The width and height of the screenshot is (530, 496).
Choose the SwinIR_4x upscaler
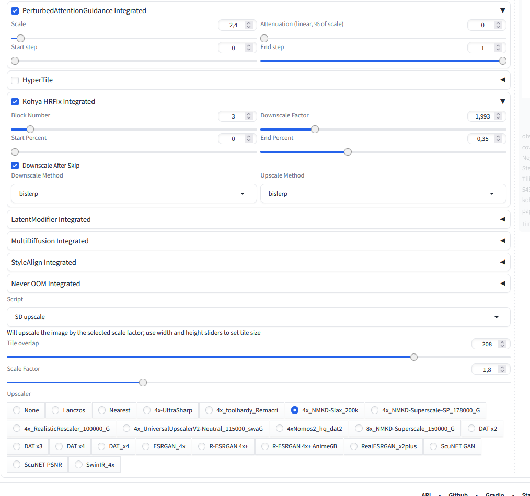(x=95, y=465)
